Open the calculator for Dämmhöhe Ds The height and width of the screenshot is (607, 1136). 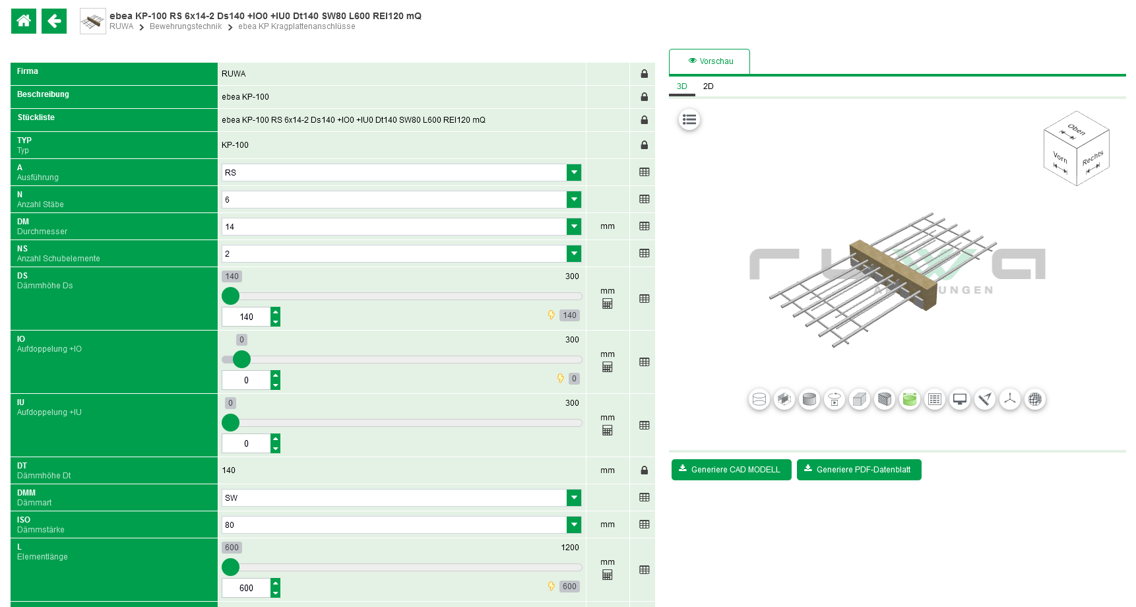point(608,303)
